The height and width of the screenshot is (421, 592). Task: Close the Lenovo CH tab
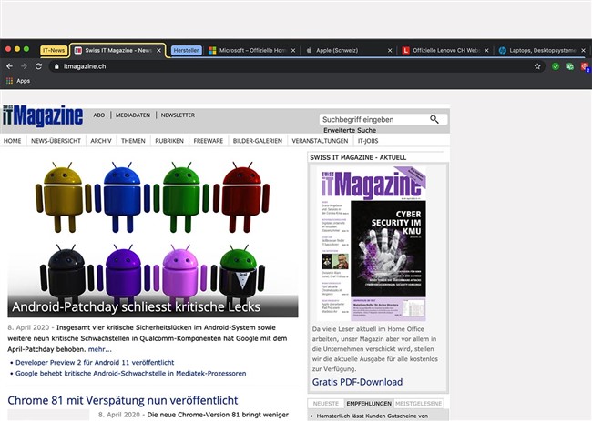click(x=486, y=50)
